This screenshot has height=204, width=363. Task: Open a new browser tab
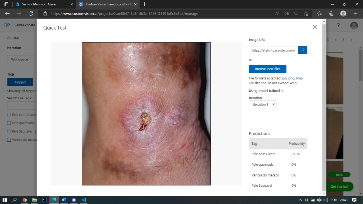click(144, 4)
